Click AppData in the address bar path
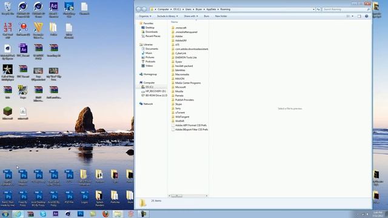This screenshot has height=218, width=388. click(211, 10)
